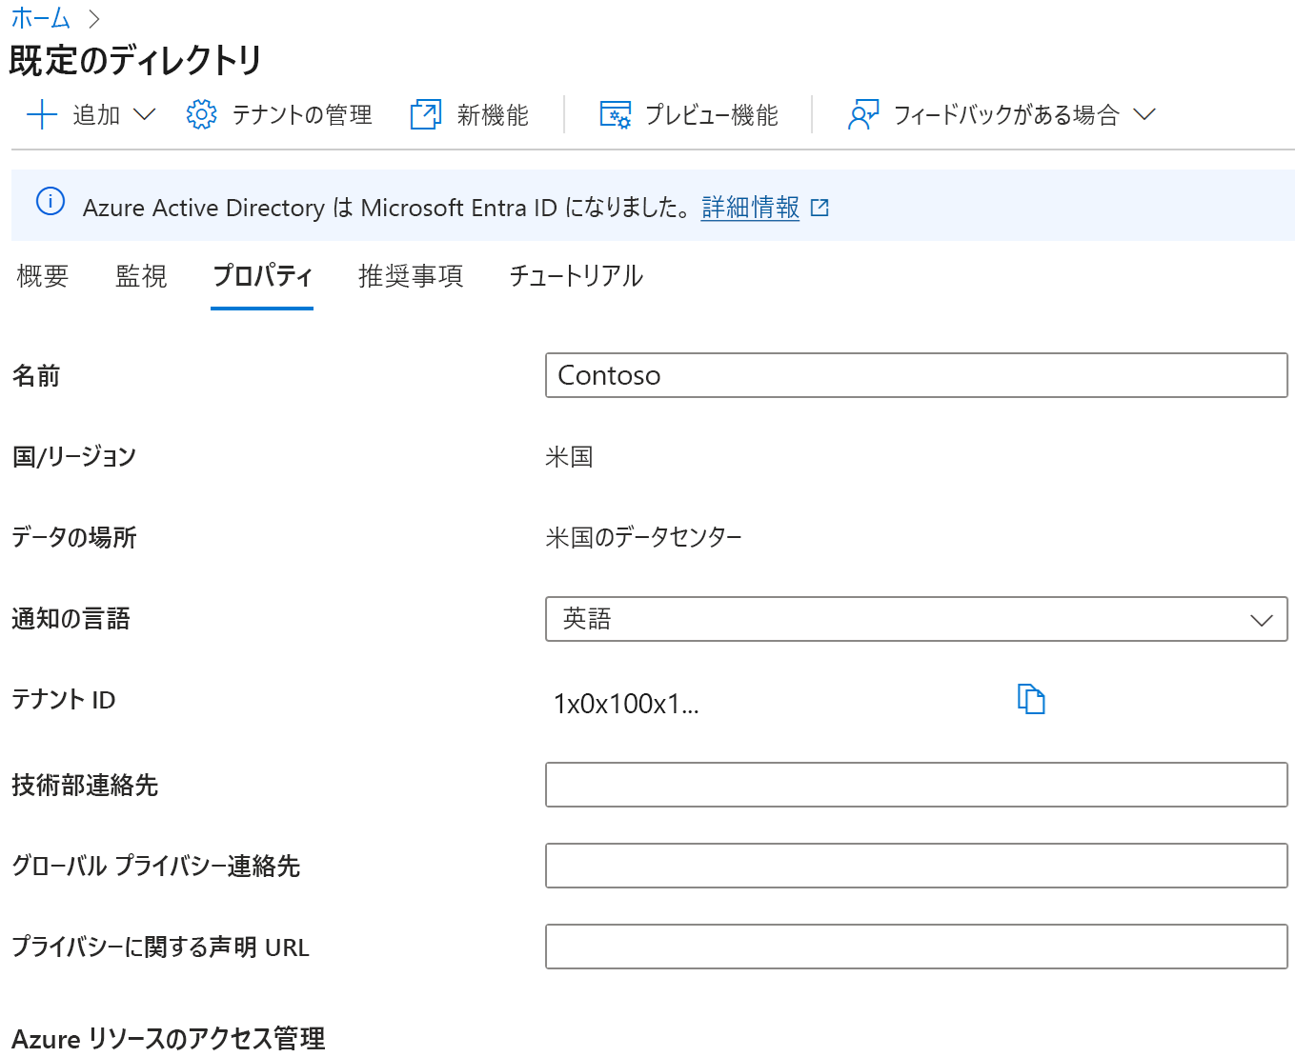
Task: Switch to the 概要 tab
Action: pos(43,276)
